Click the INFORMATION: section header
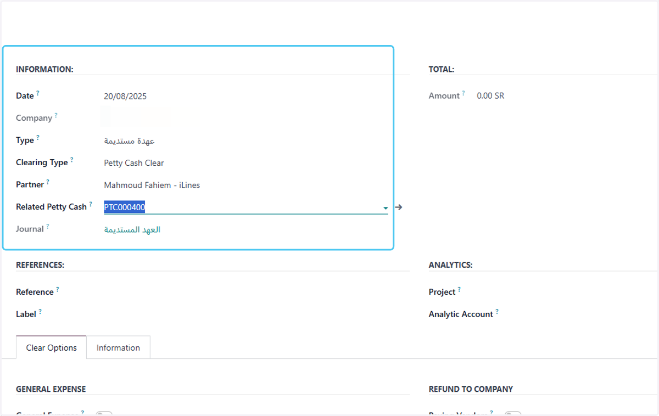The height and width of the screenshot is (416, 659). [44, 69]
